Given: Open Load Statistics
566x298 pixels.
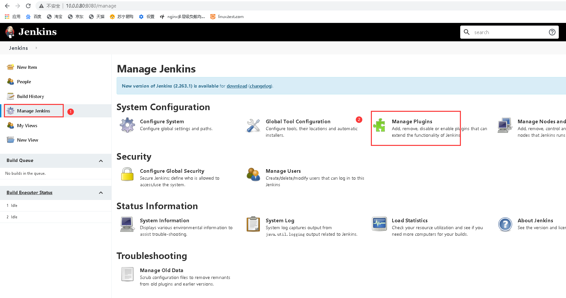Looking at the screenshot, I should pos(410,220).
